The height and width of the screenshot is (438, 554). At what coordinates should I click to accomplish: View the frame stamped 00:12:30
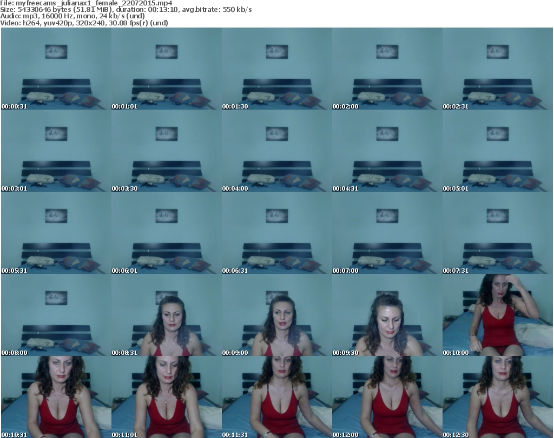(498, 397)
